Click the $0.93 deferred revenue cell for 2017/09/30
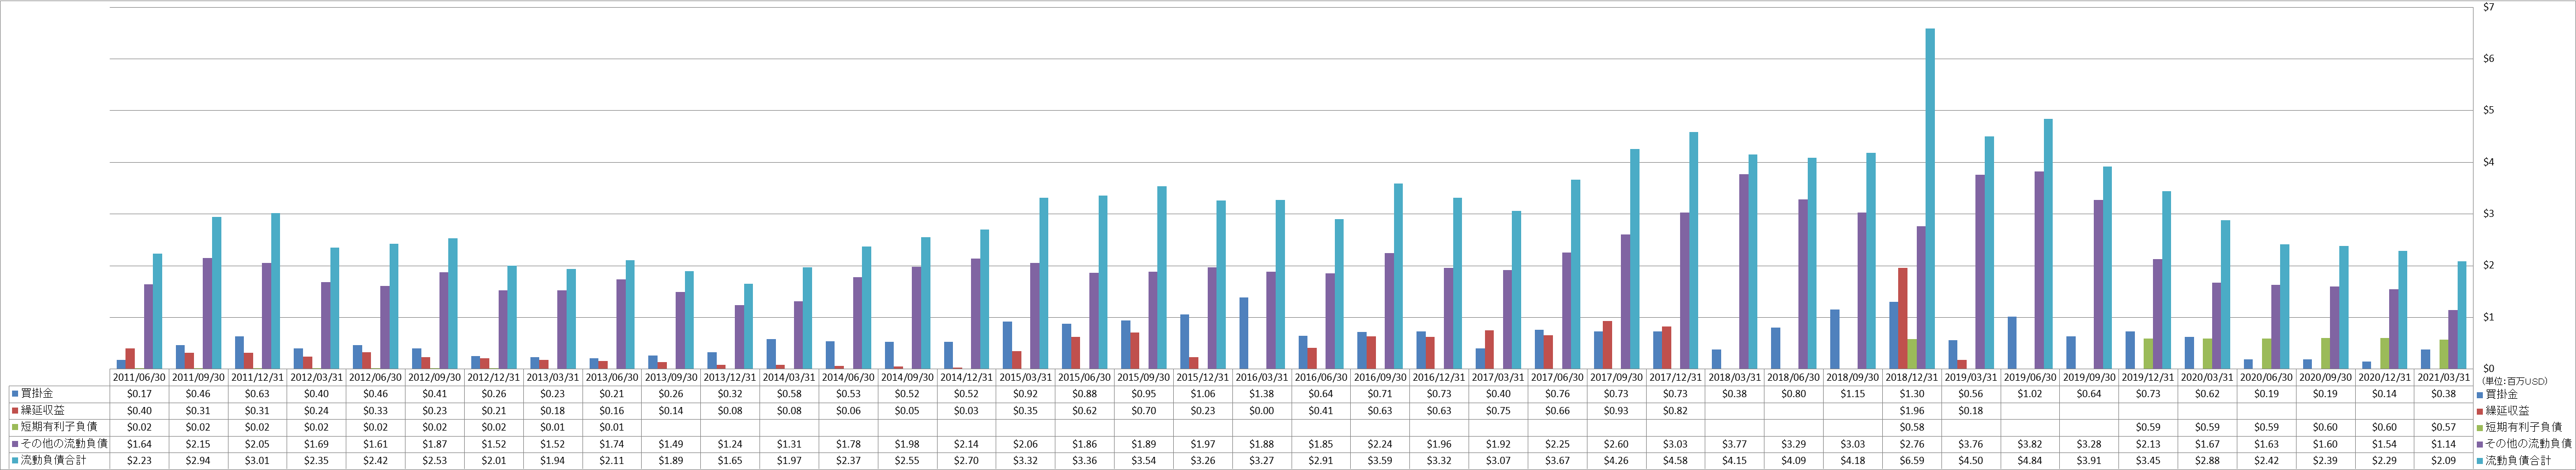This screenshot has height=470, width=2576. (x=1617, y=410)
